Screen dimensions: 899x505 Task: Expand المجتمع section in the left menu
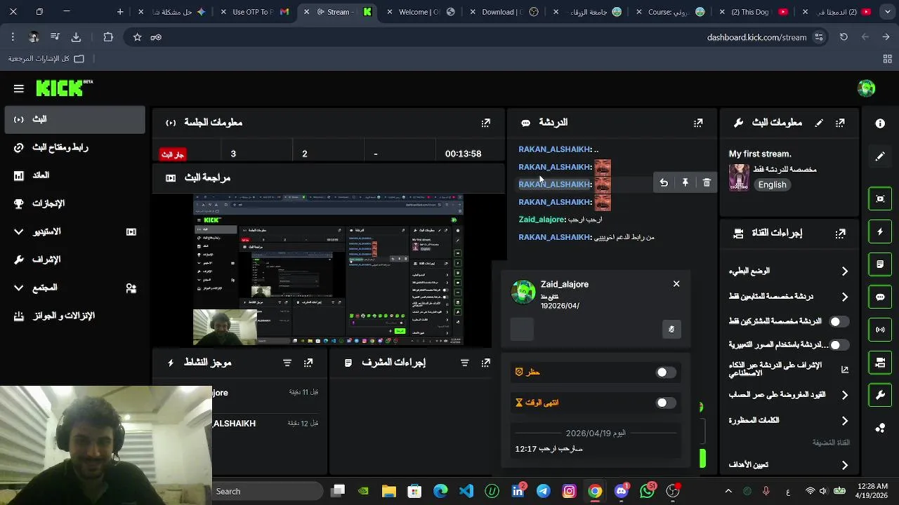(x=19, y=288)
